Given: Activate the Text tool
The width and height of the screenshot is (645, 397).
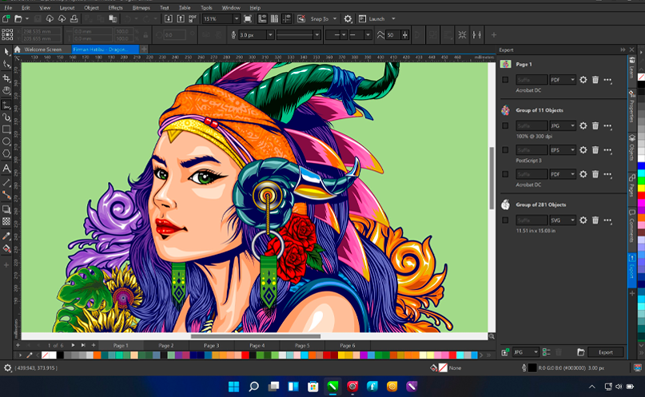Looking at the screenshot, I should [6, 168].
